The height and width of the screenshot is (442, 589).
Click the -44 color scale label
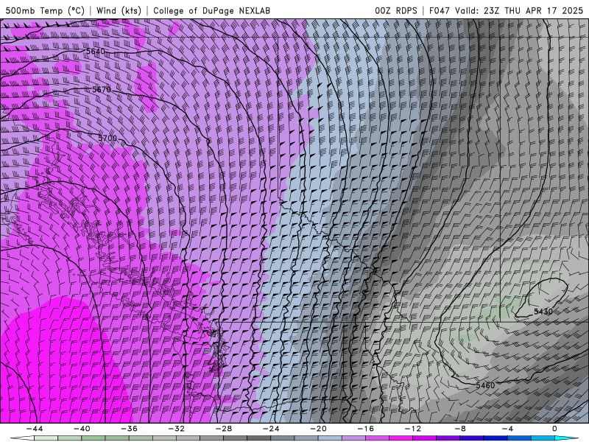click(34, 429)
